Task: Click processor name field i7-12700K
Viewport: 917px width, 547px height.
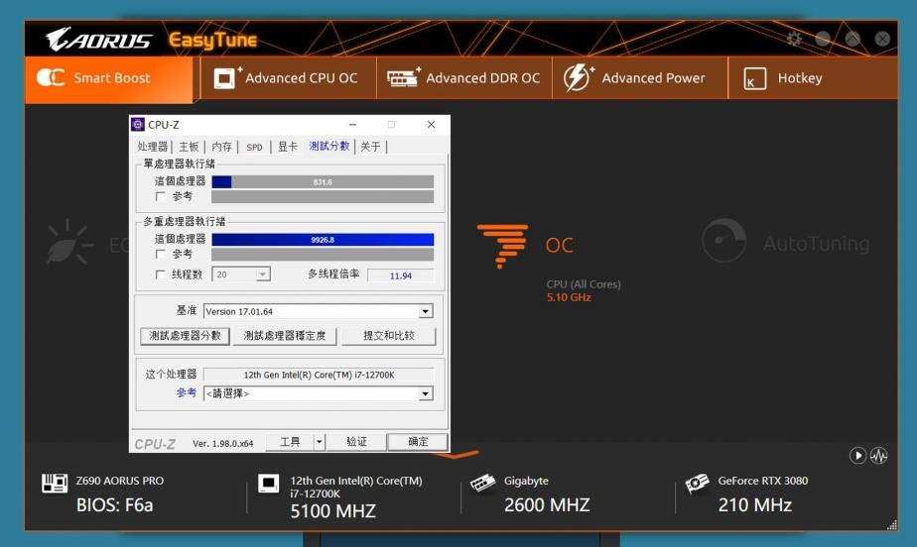Action: pos(319,375)
